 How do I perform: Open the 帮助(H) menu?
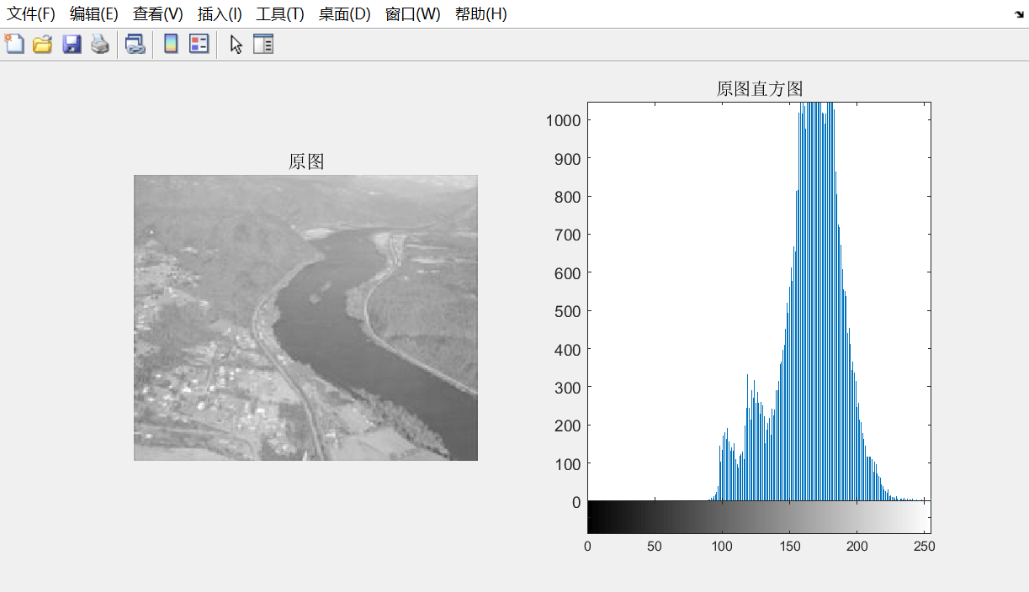(x=480, y=14)
